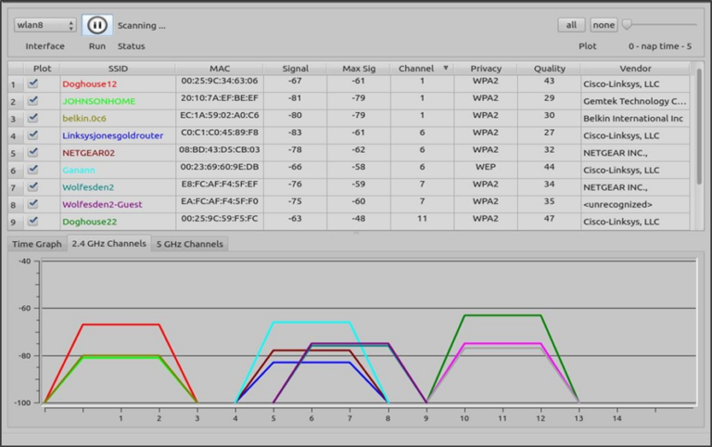The image size is (712, 447).
Task: Pause the running wireless scan
Action: point(96,25)
